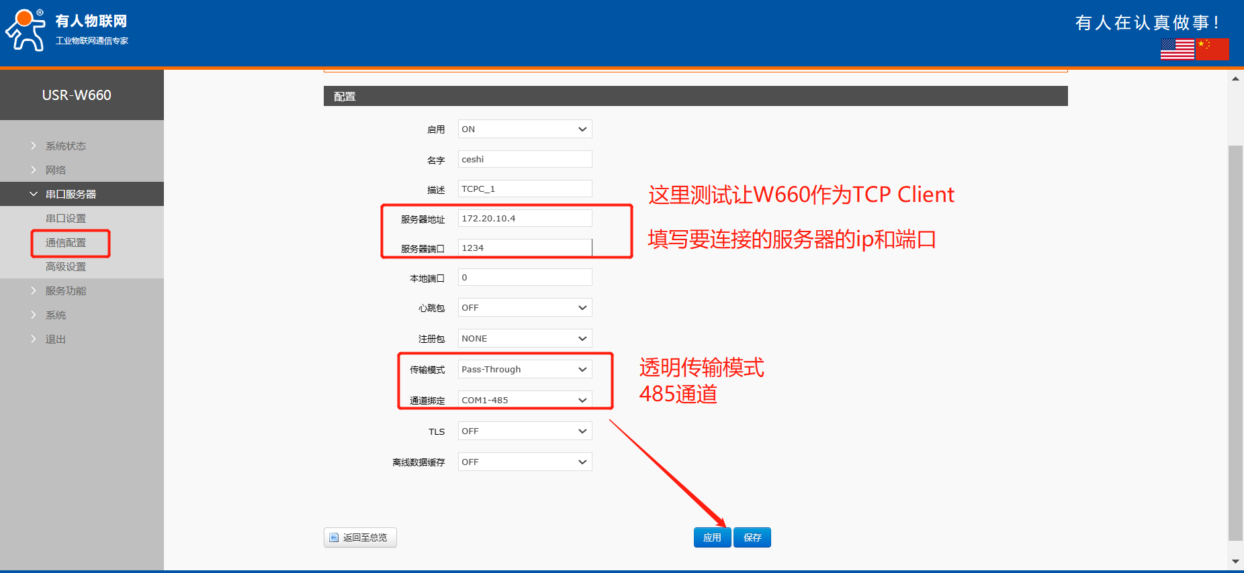Click the 保存 save button
Screen dimensions: 1244x573
pyautogui.click(x=752, y=537)
